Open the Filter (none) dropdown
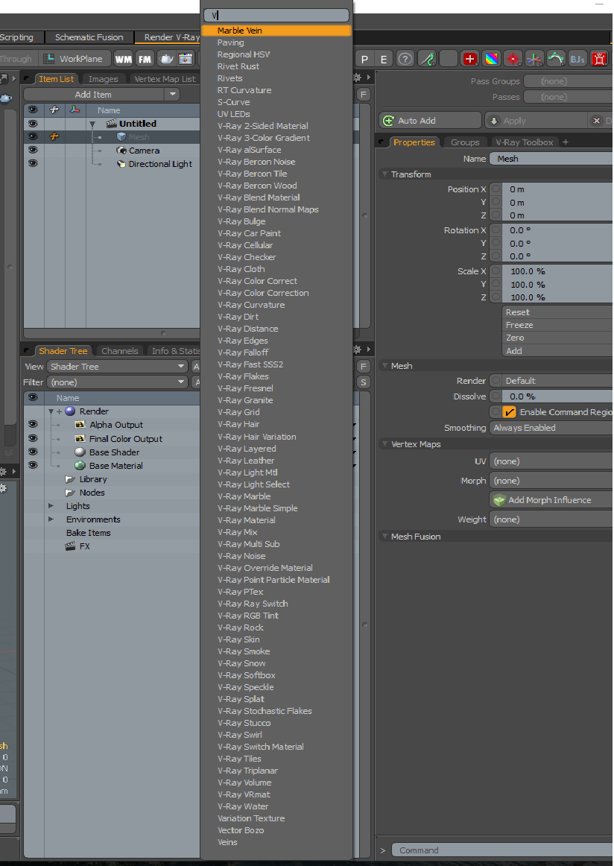614x866 pixels. [x=118, y=382]
